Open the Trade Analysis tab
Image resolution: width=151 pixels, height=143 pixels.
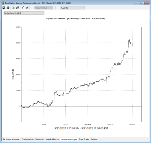[28, 139]
